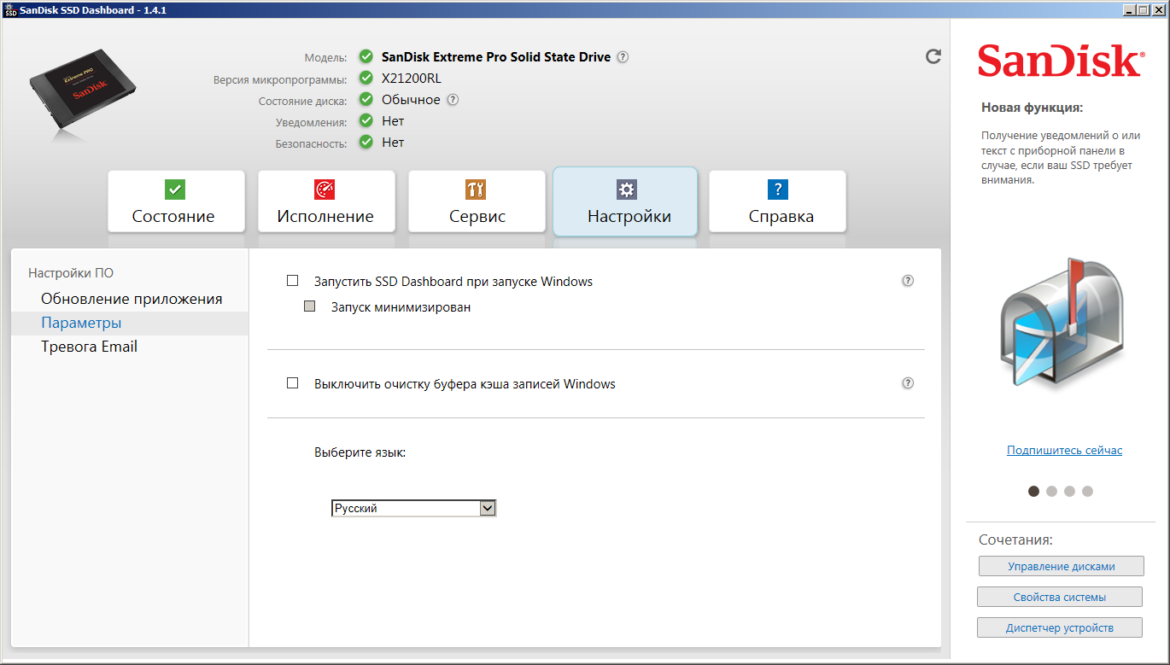
Task: Launch 'Диспетчер устройств' shortcut button
Action: click(x=1060, y=627)
